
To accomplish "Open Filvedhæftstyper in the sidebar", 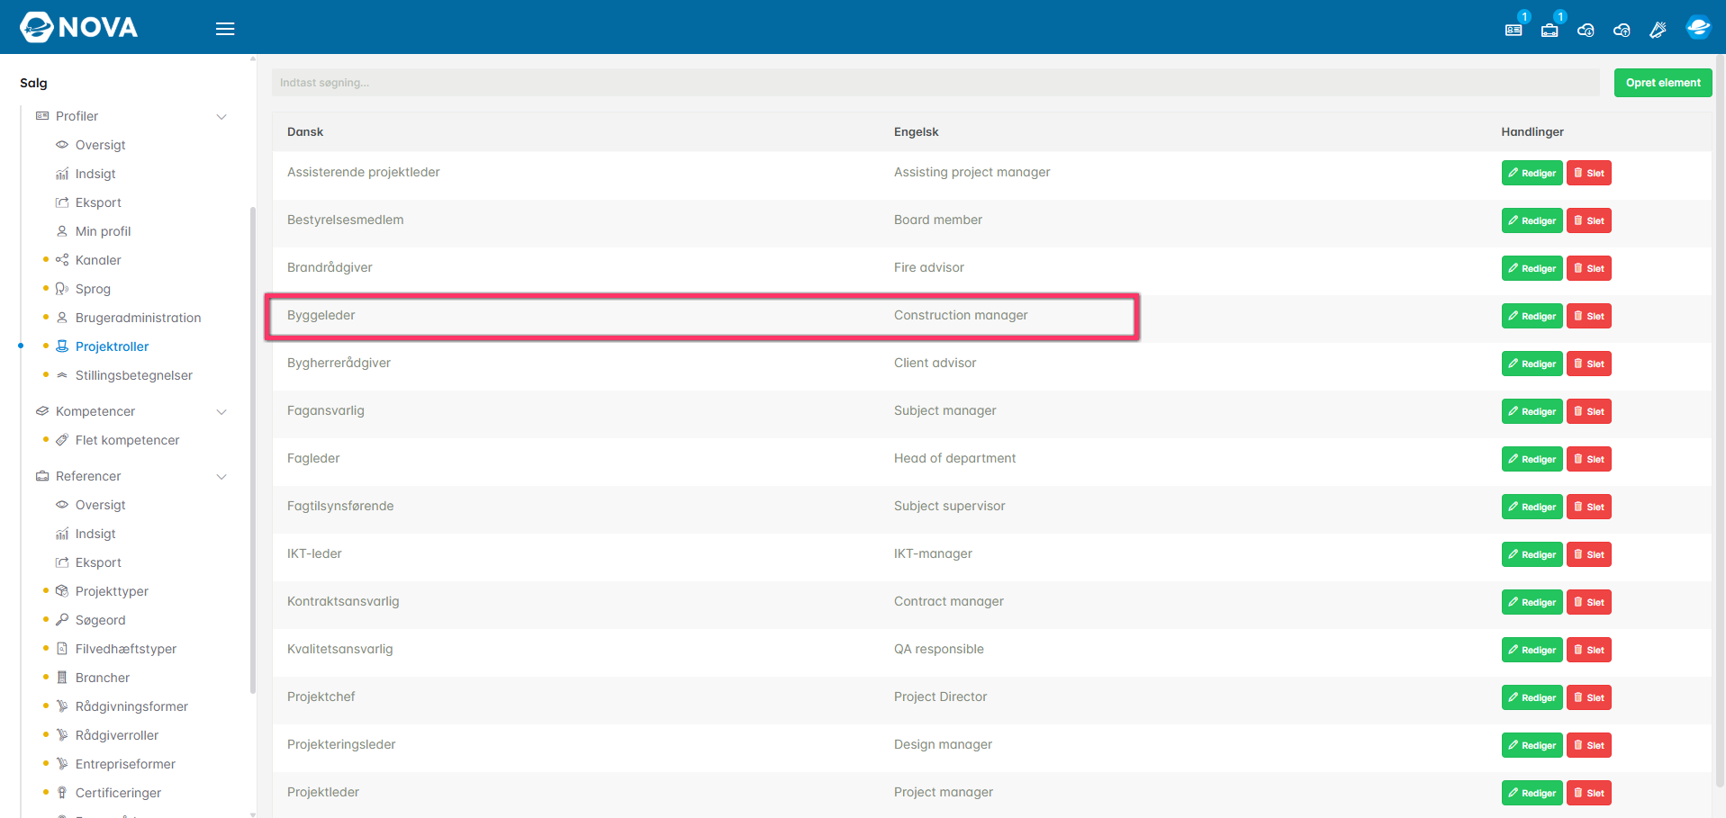I will pos(126,649).
